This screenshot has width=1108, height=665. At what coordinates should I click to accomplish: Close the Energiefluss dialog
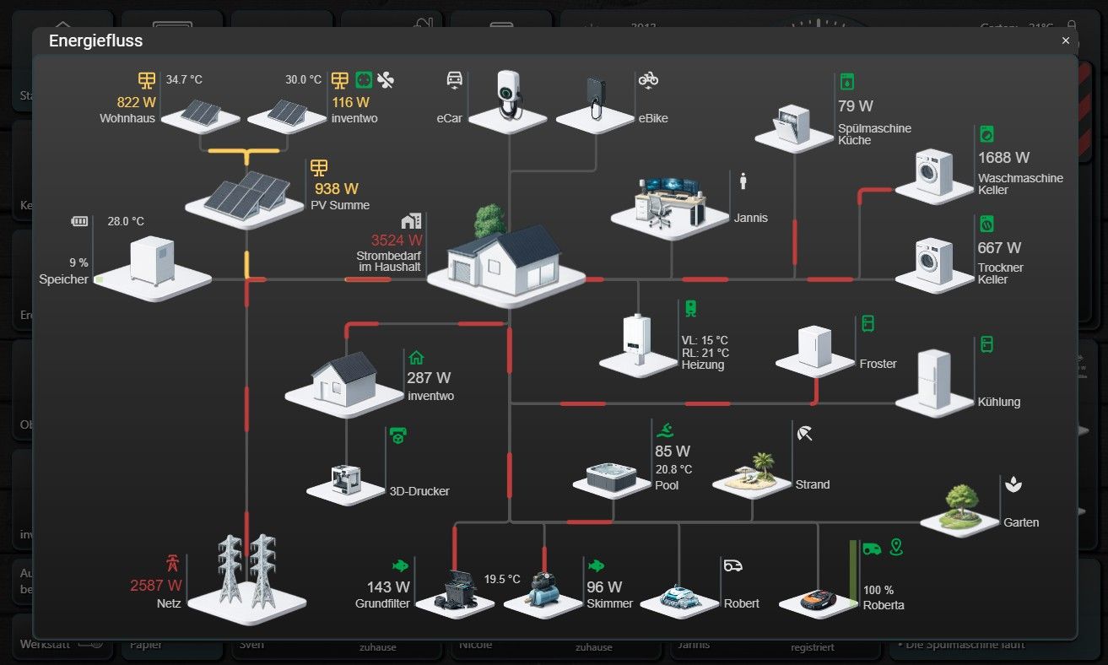[1066, 41]
